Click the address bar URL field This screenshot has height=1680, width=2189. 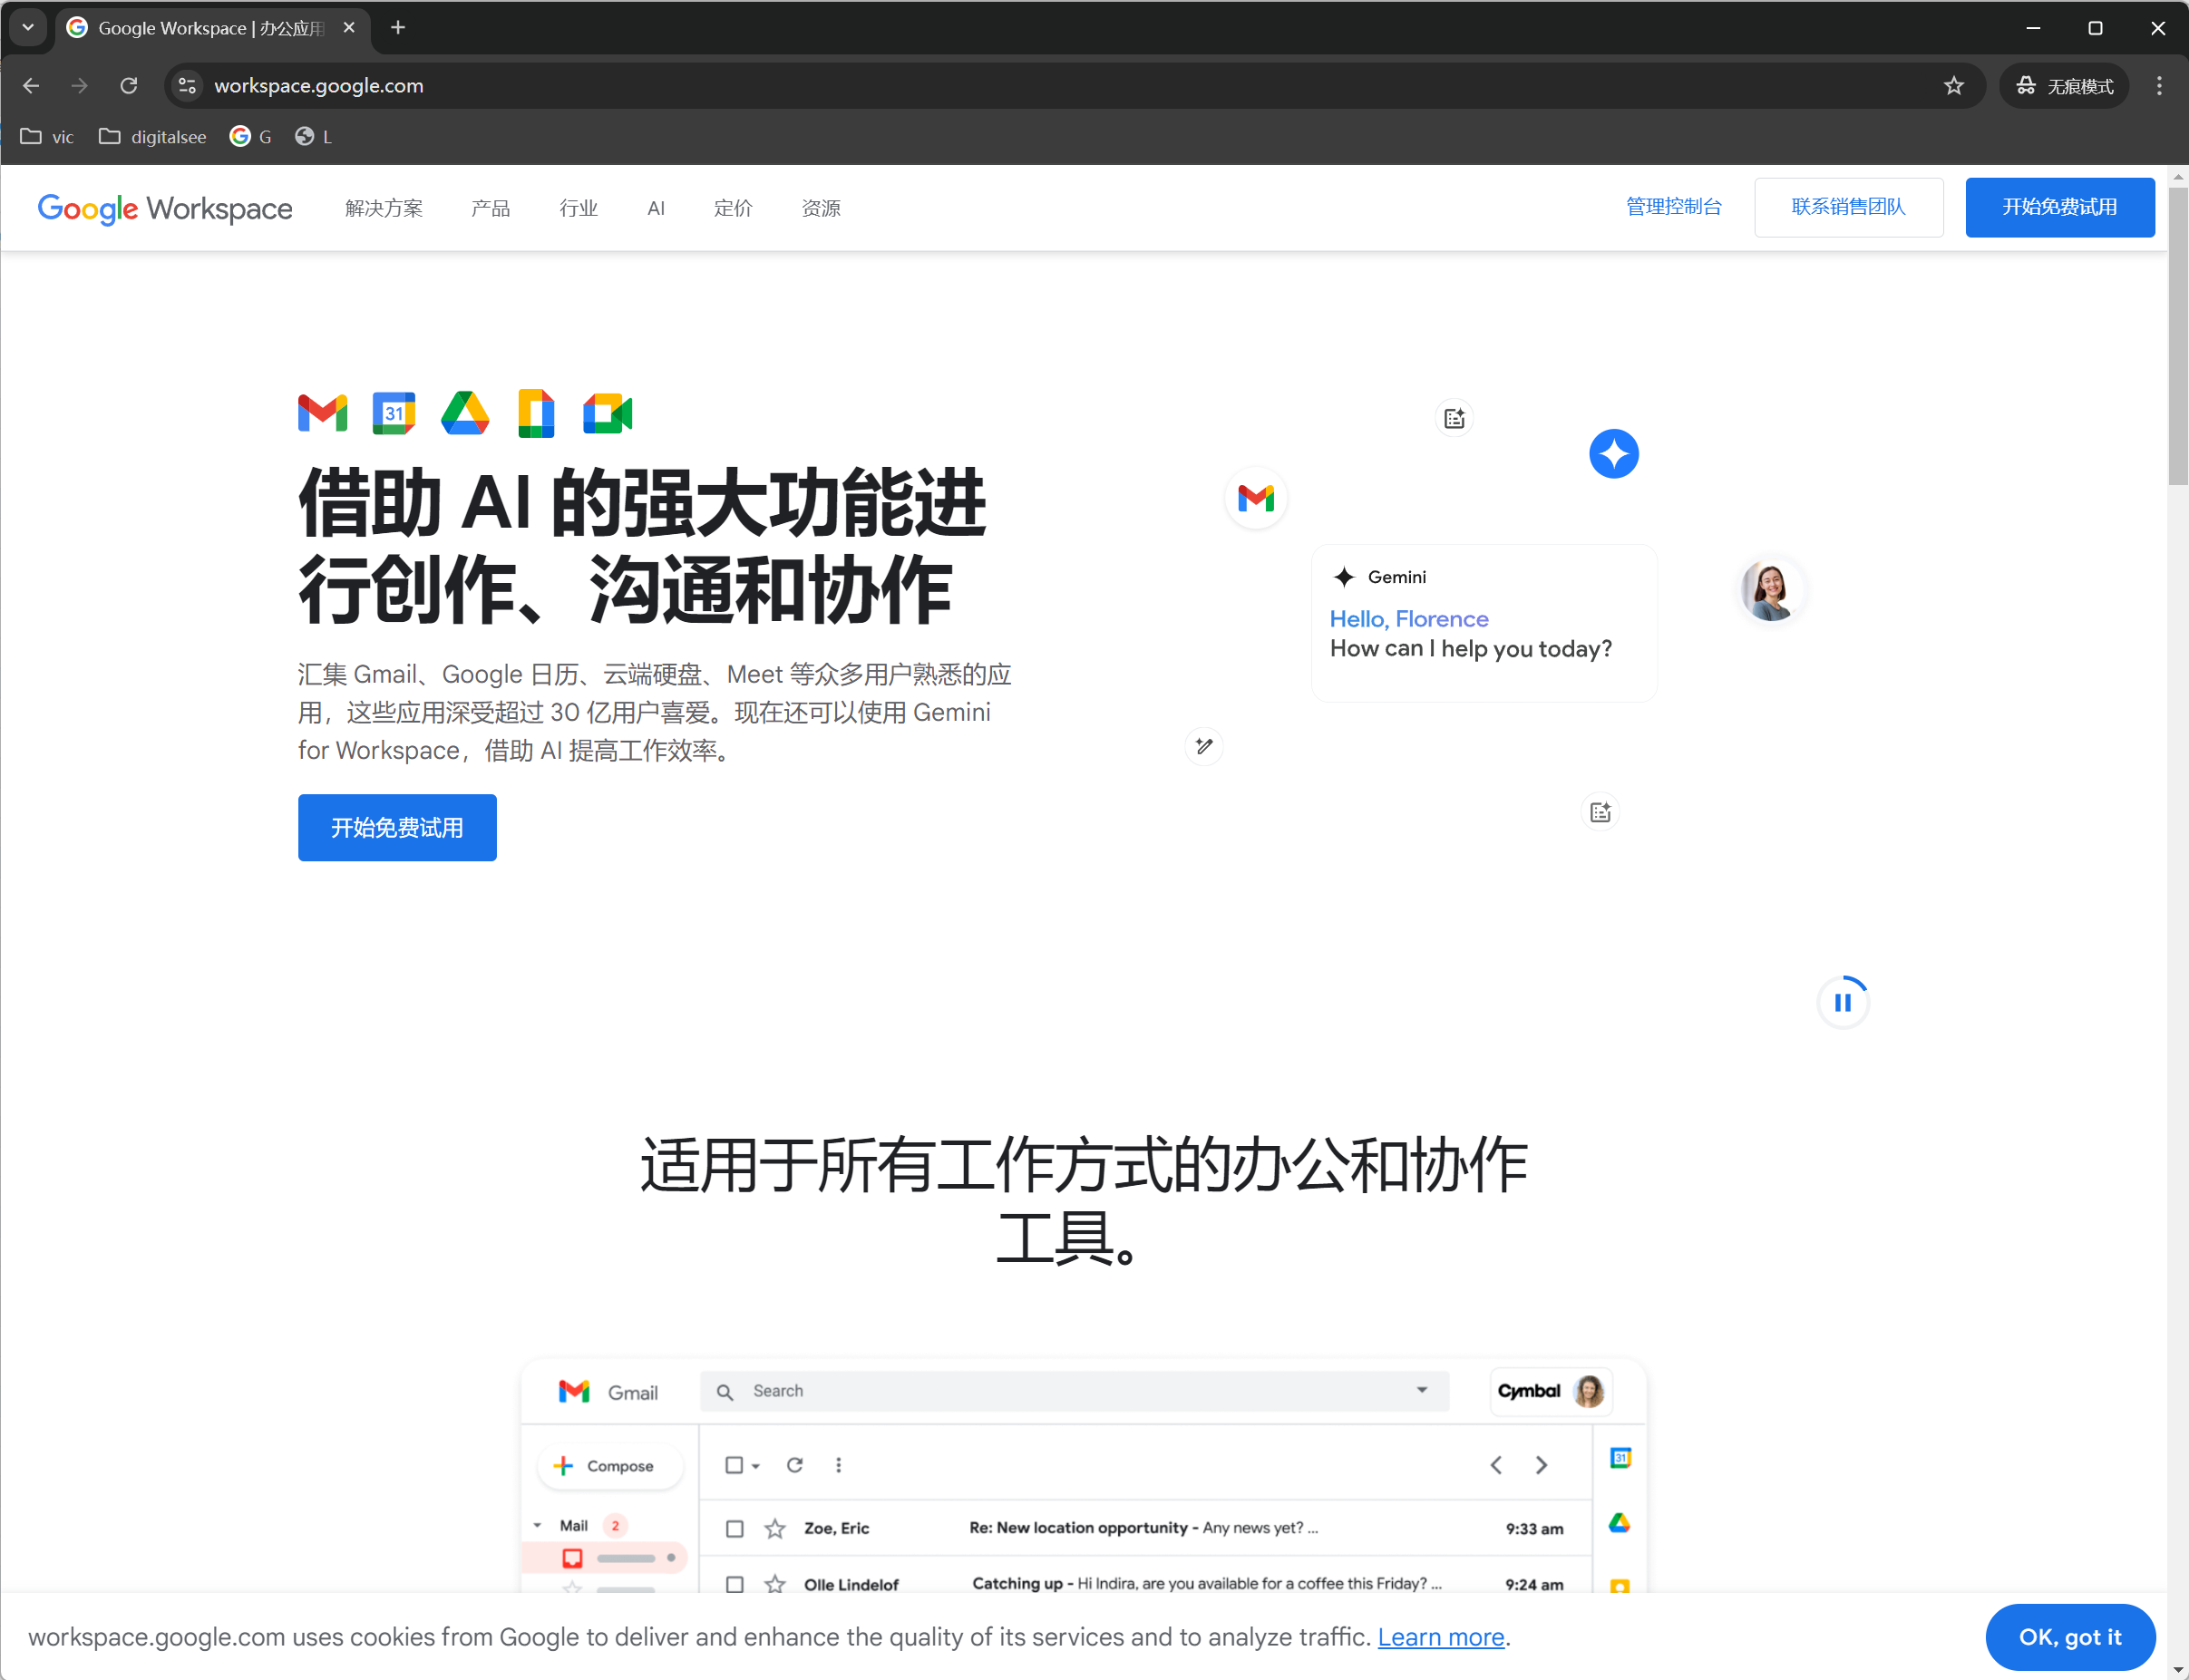(x=1074, y=86)
